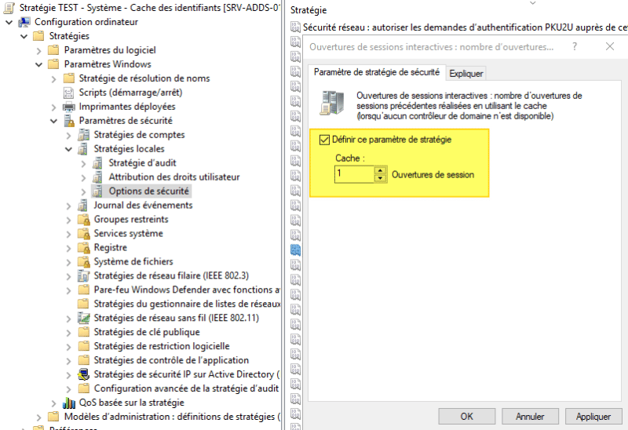Screen dimensions: 628x430
Task: Click the Scripts (démarrage/arrêt) script icon
Action: [68, 93]
